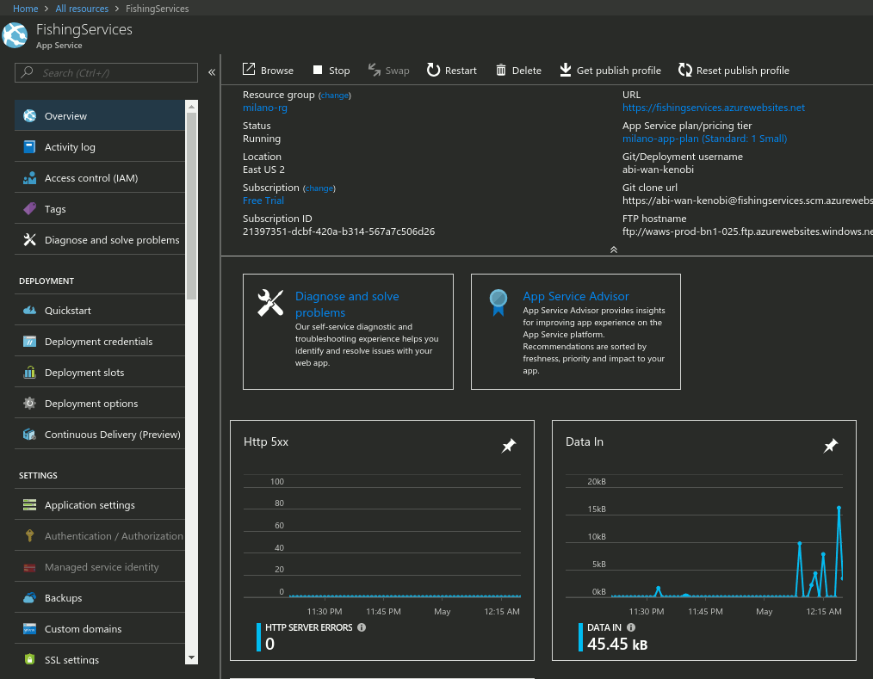Click the Browse toolbar icon
This screenshot has width=873, height=679.
tap(249, 71)
